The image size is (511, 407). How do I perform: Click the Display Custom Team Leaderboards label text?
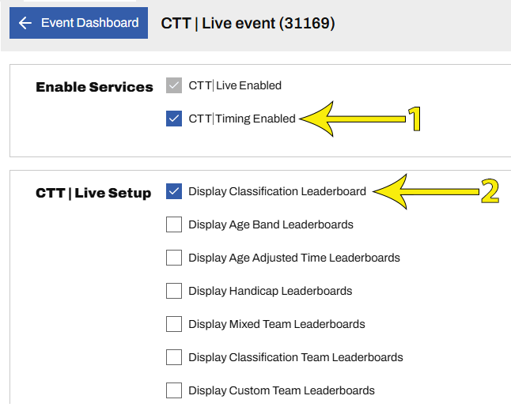tap(281, 390)
